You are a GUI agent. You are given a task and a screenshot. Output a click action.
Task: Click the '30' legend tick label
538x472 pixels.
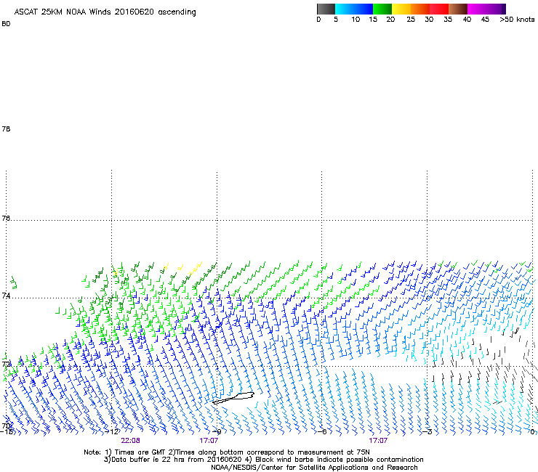click(429, 20)
